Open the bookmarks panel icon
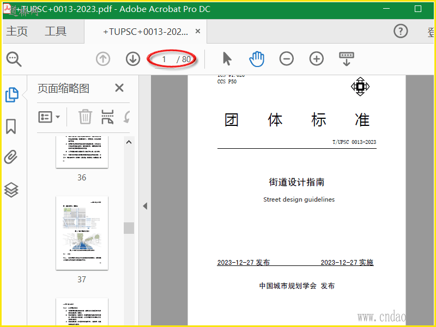Image resolution: width=436 pixels, height=327 pixels. [11, 126]
